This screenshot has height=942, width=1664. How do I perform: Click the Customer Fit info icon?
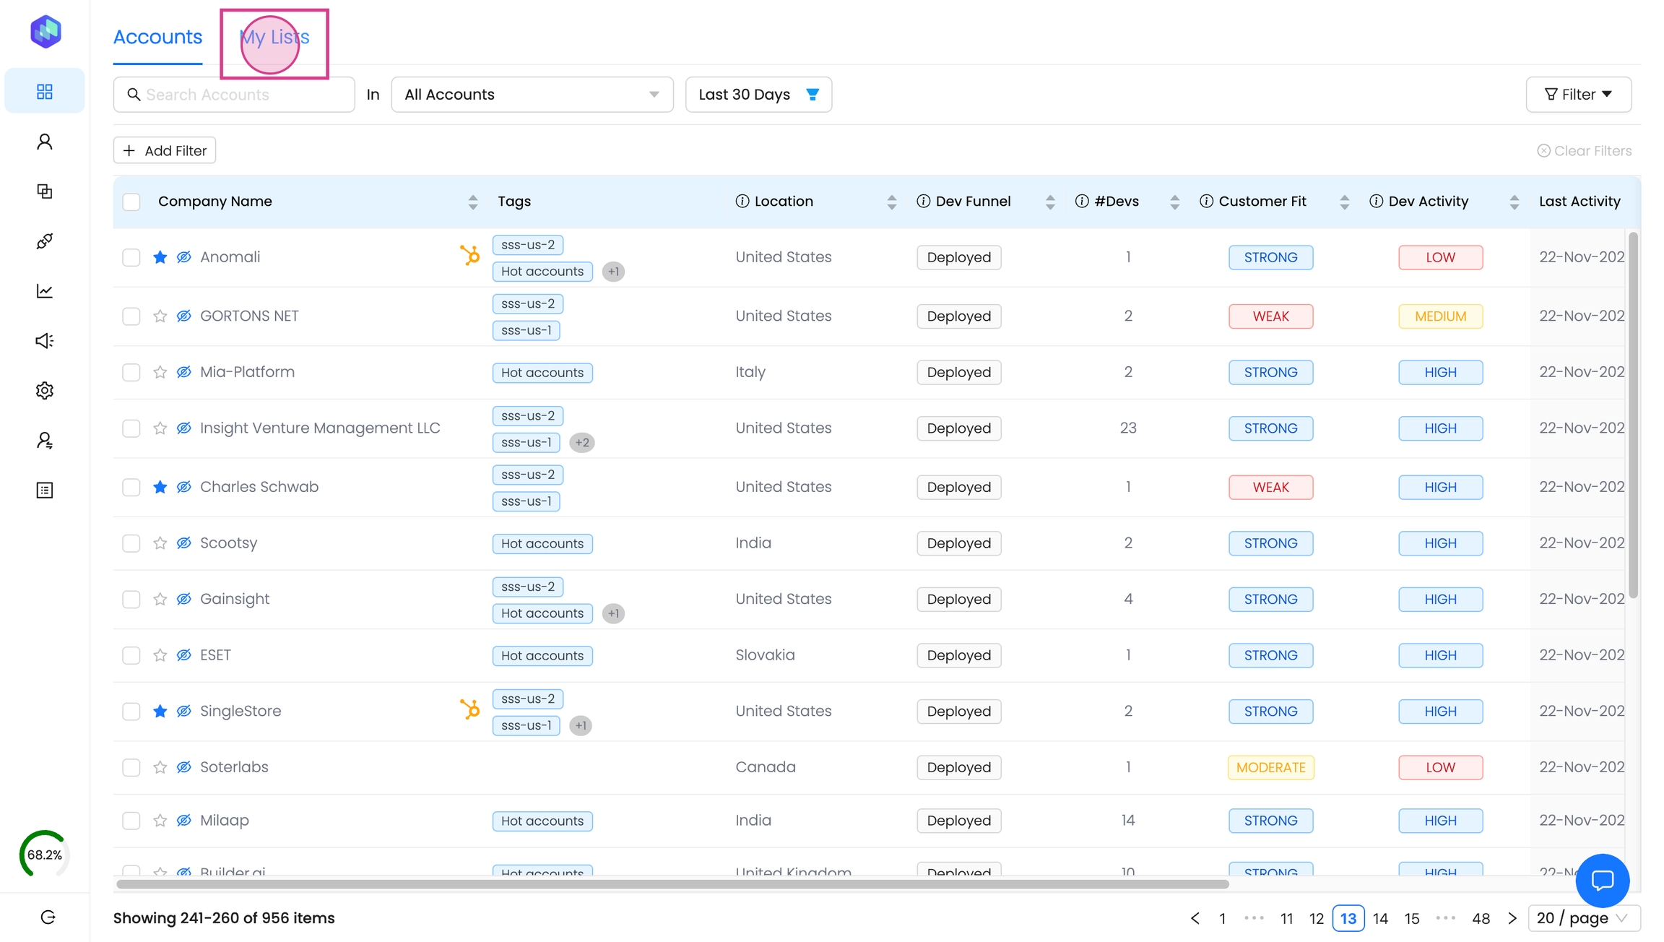[x=1205, y=202]
